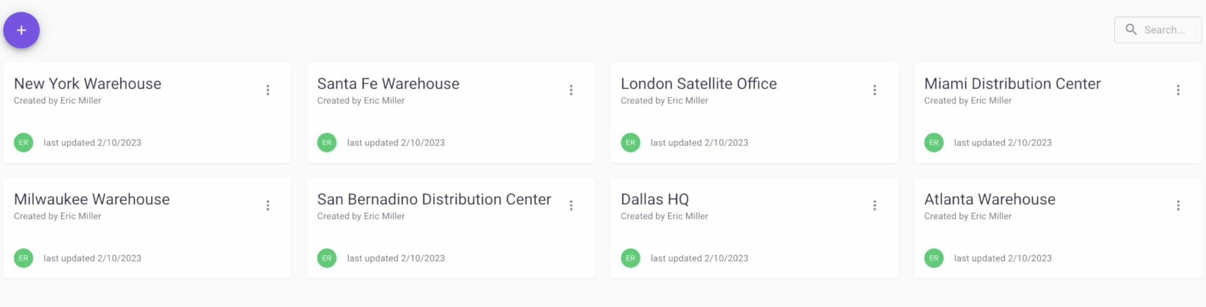Image resolution: width=1206 pixels, height=307 pixels.
Task: Select San Bernadino Distribution Center title
Action: point(434,199)
